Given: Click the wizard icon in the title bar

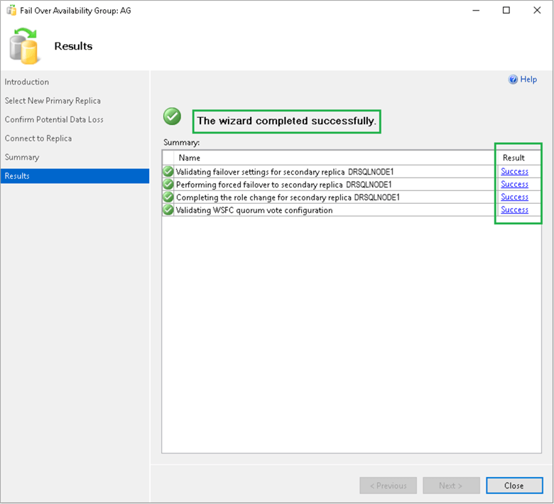Looking at the screenshot, I should (11, 11).
